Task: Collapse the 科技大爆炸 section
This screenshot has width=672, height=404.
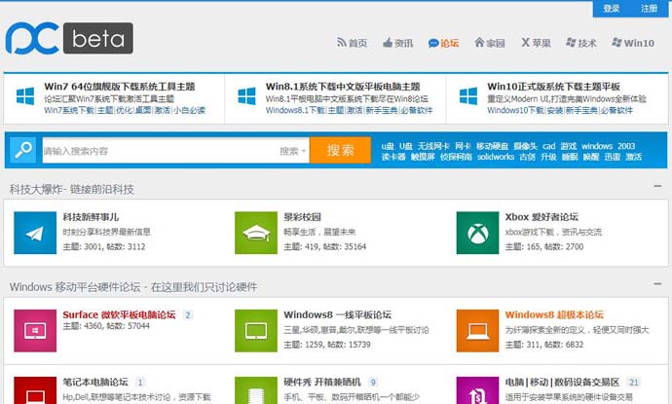Action: pos(658,186)
